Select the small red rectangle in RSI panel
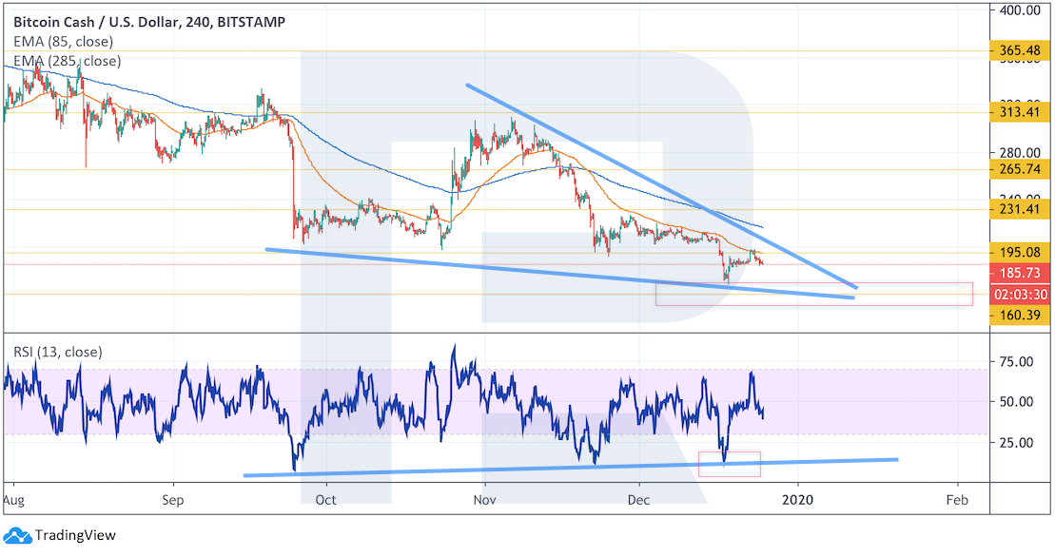This screenshot has height=556, width=1055. (x=729, y=464)
